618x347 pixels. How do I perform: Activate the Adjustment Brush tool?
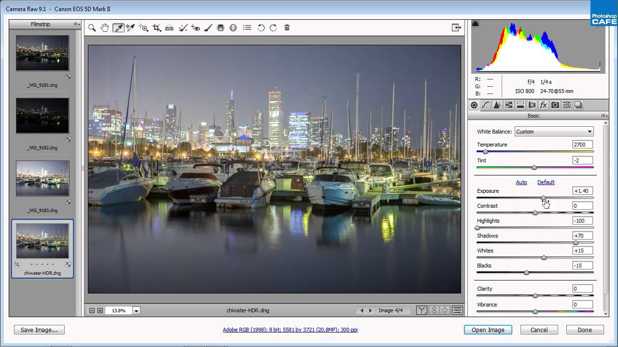pos(208,28)
